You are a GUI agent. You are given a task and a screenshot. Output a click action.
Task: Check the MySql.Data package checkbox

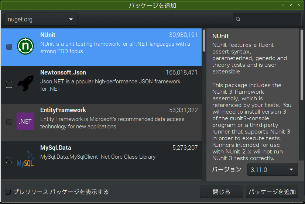click(x=9, y=160)
